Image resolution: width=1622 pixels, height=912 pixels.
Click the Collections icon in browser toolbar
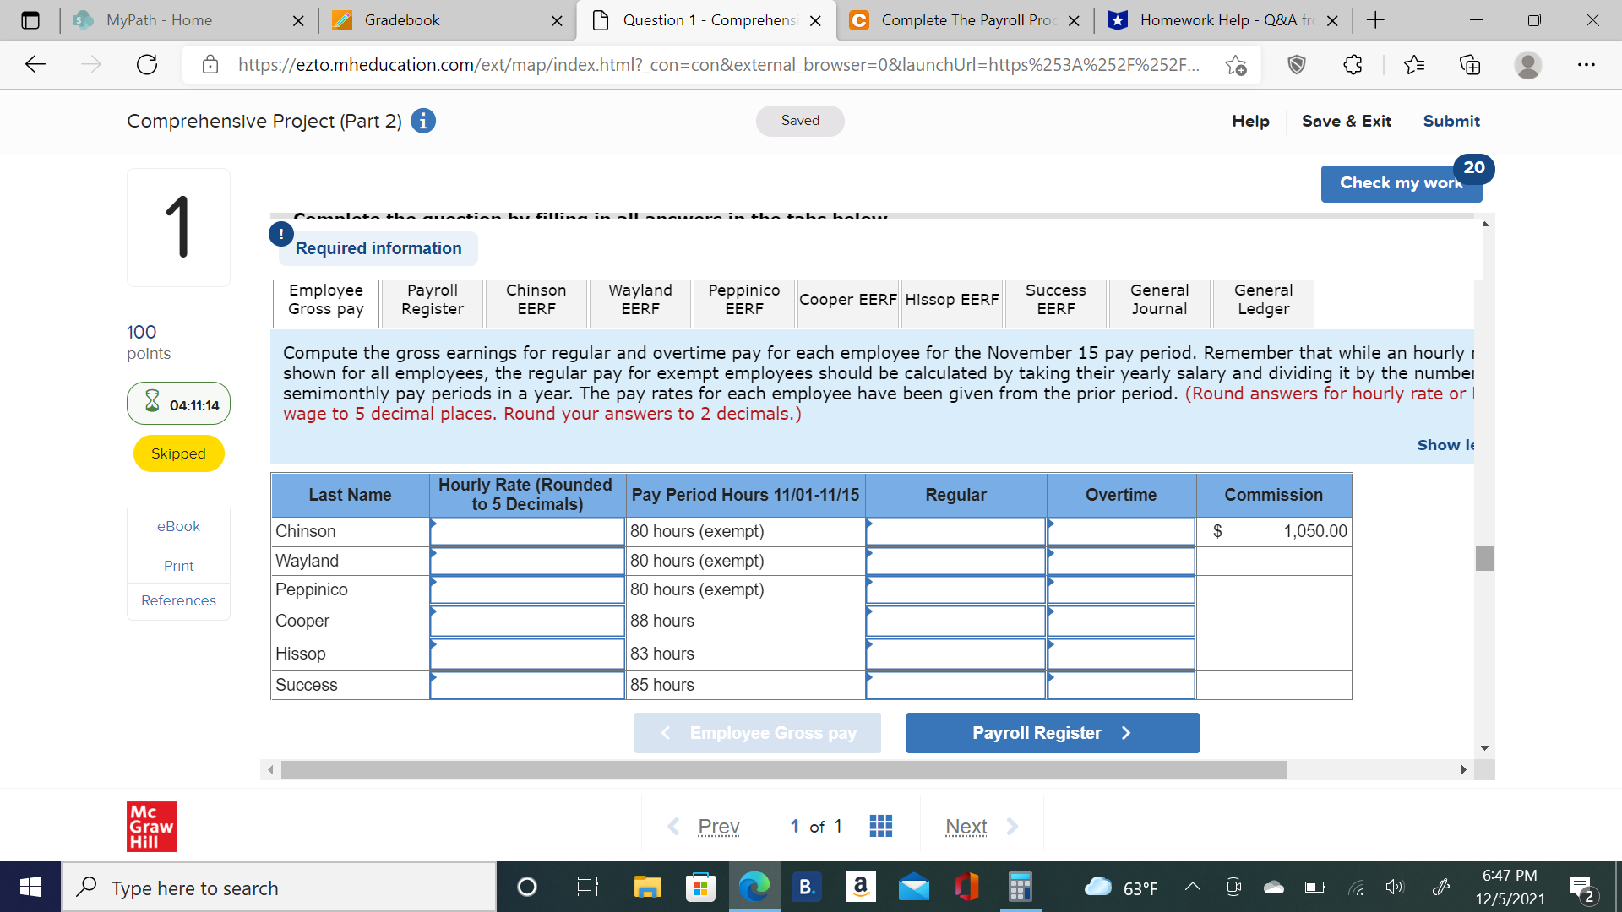1470,64
